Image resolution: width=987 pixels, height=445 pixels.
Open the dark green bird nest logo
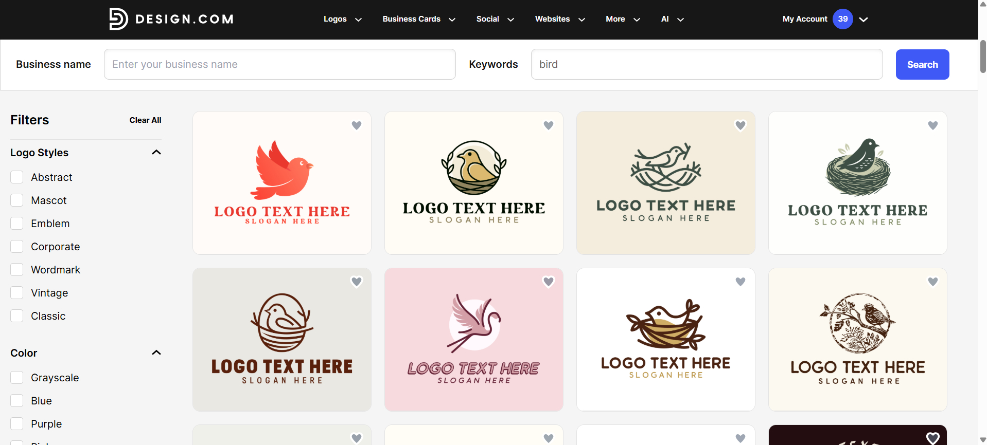[x=858, y=183]
